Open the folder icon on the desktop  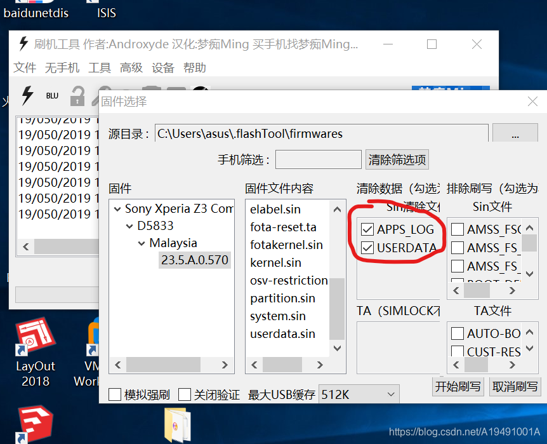[178, 425]
